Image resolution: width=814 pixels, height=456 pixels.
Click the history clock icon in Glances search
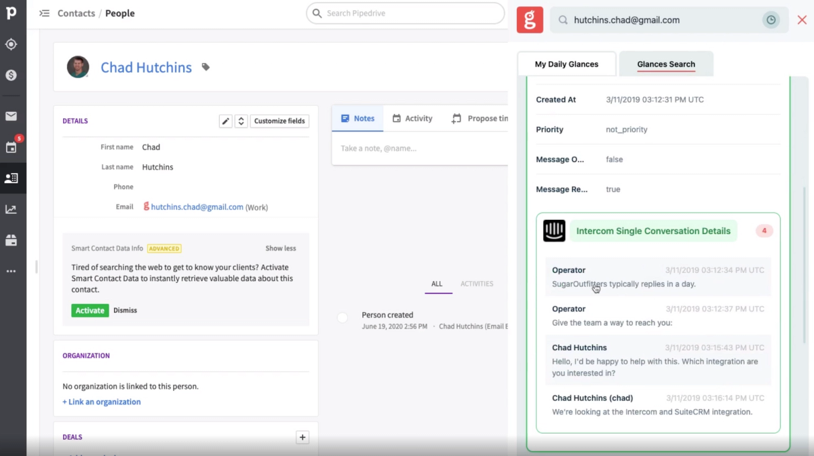771,20
